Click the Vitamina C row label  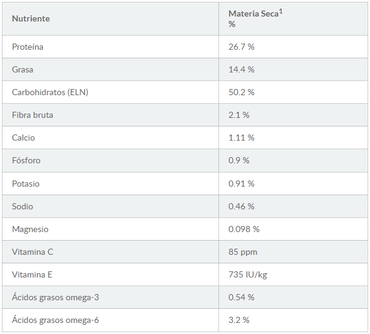coord(33,252)
